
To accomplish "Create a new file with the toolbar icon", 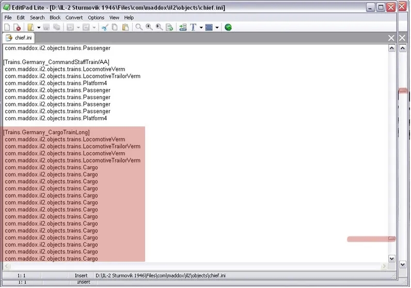I will 7,27.
